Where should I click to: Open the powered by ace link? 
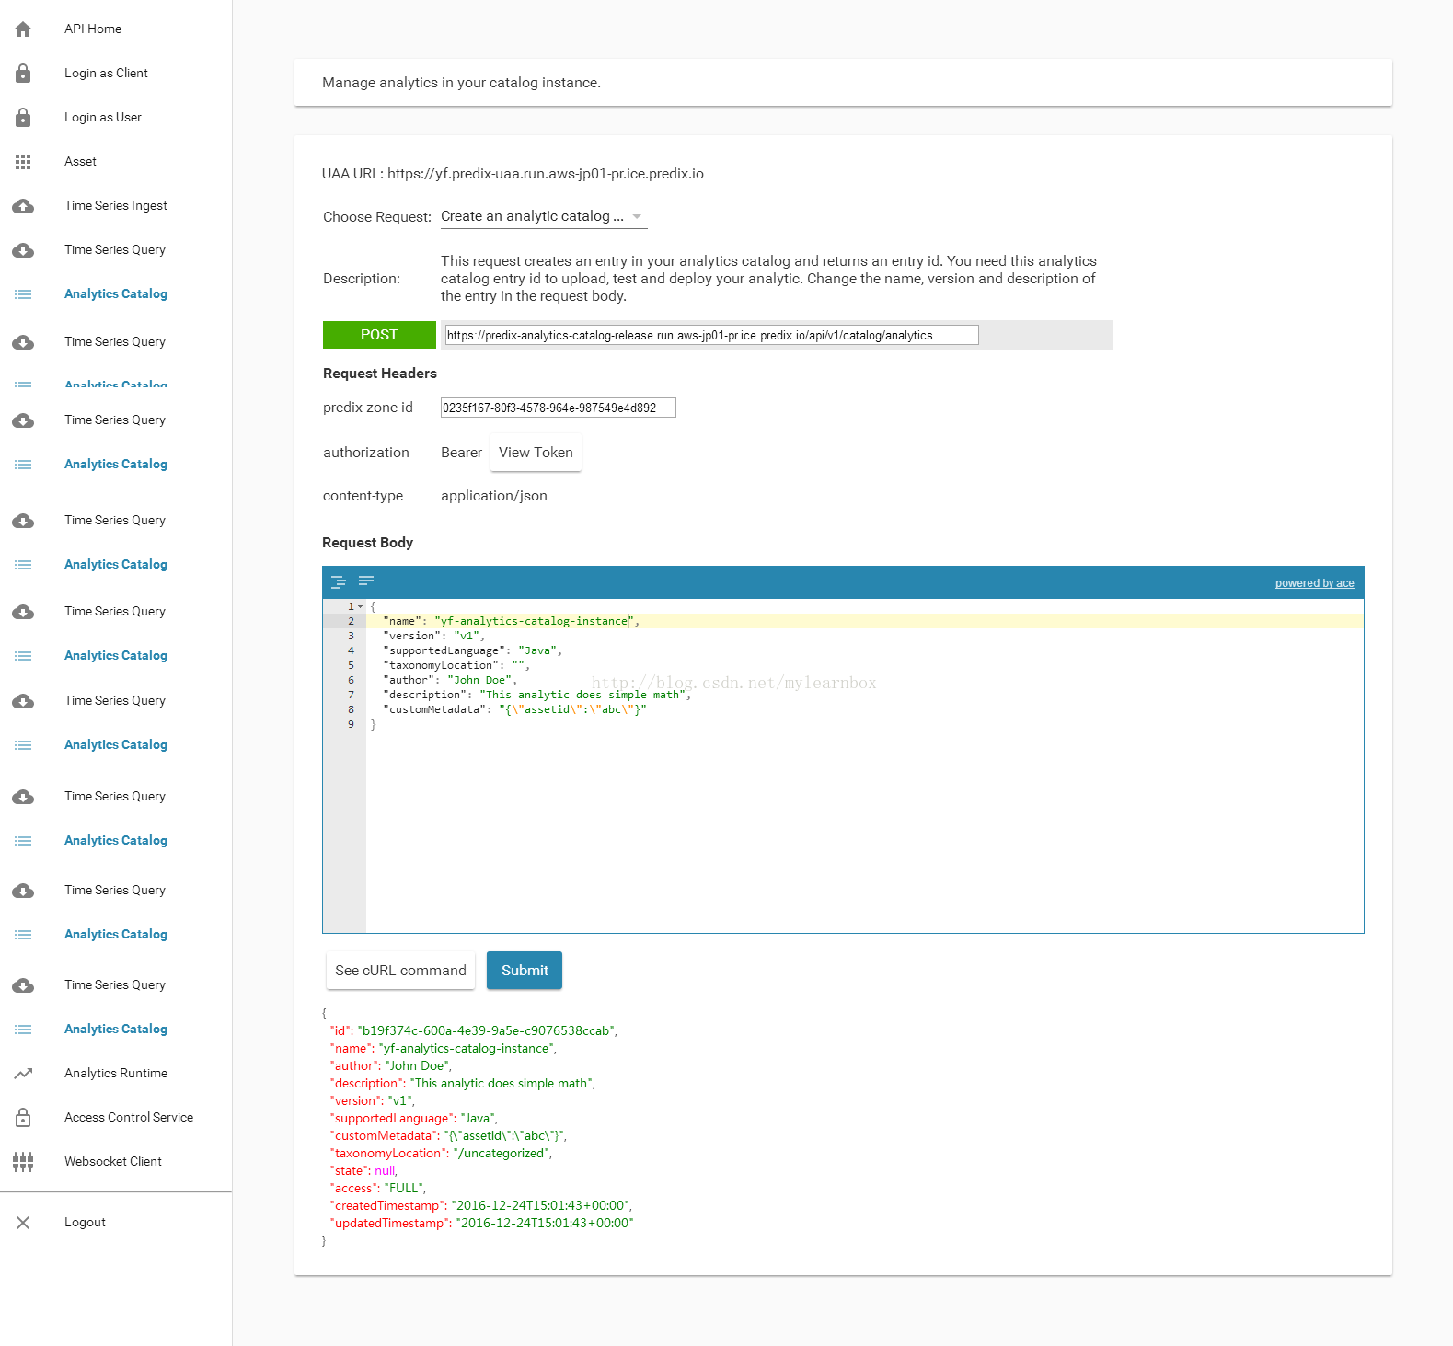click(1314, 583)
